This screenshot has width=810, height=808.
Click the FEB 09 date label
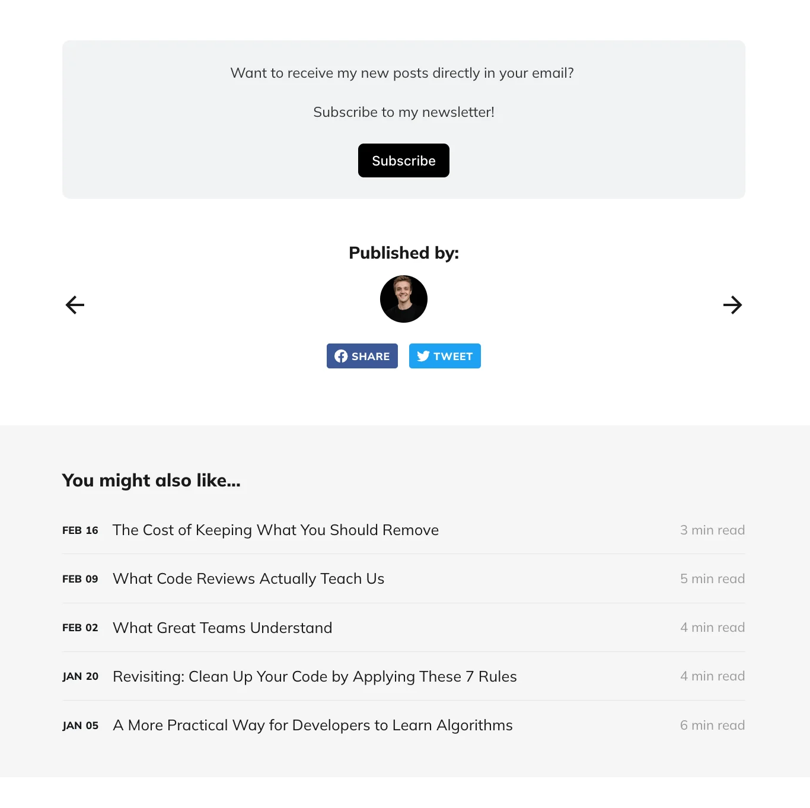tap(81, 579)
